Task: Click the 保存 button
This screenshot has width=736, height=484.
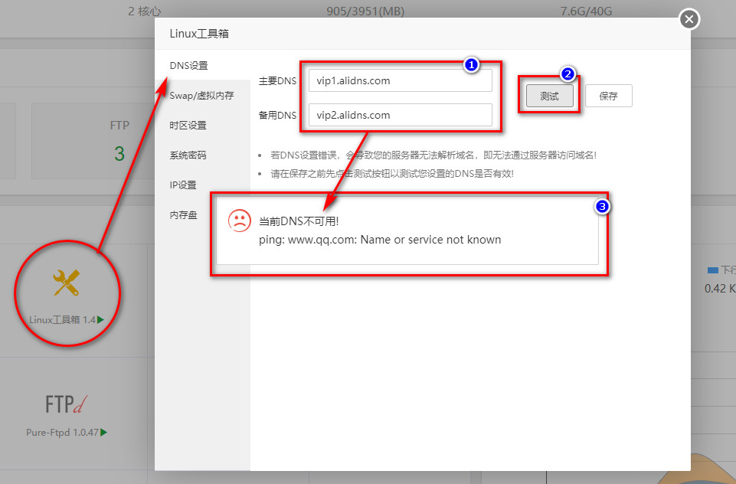Action: 608,96
